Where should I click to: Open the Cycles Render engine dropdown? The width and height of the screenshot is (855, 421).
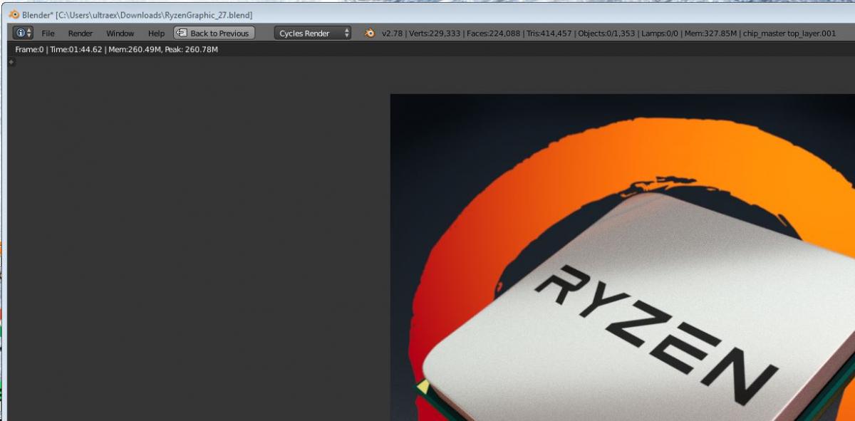pos(313,33)
